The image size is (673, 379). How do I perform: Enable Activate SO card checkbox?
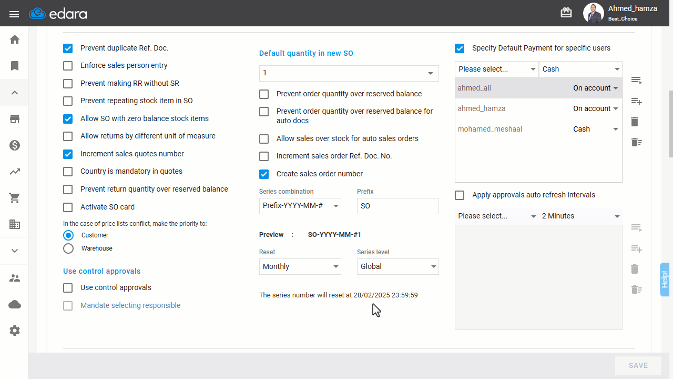(x=68, y=207)
